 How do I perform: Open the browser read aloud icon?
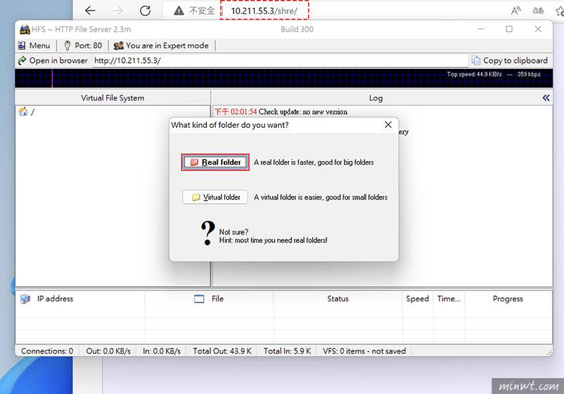click(516, 11)
